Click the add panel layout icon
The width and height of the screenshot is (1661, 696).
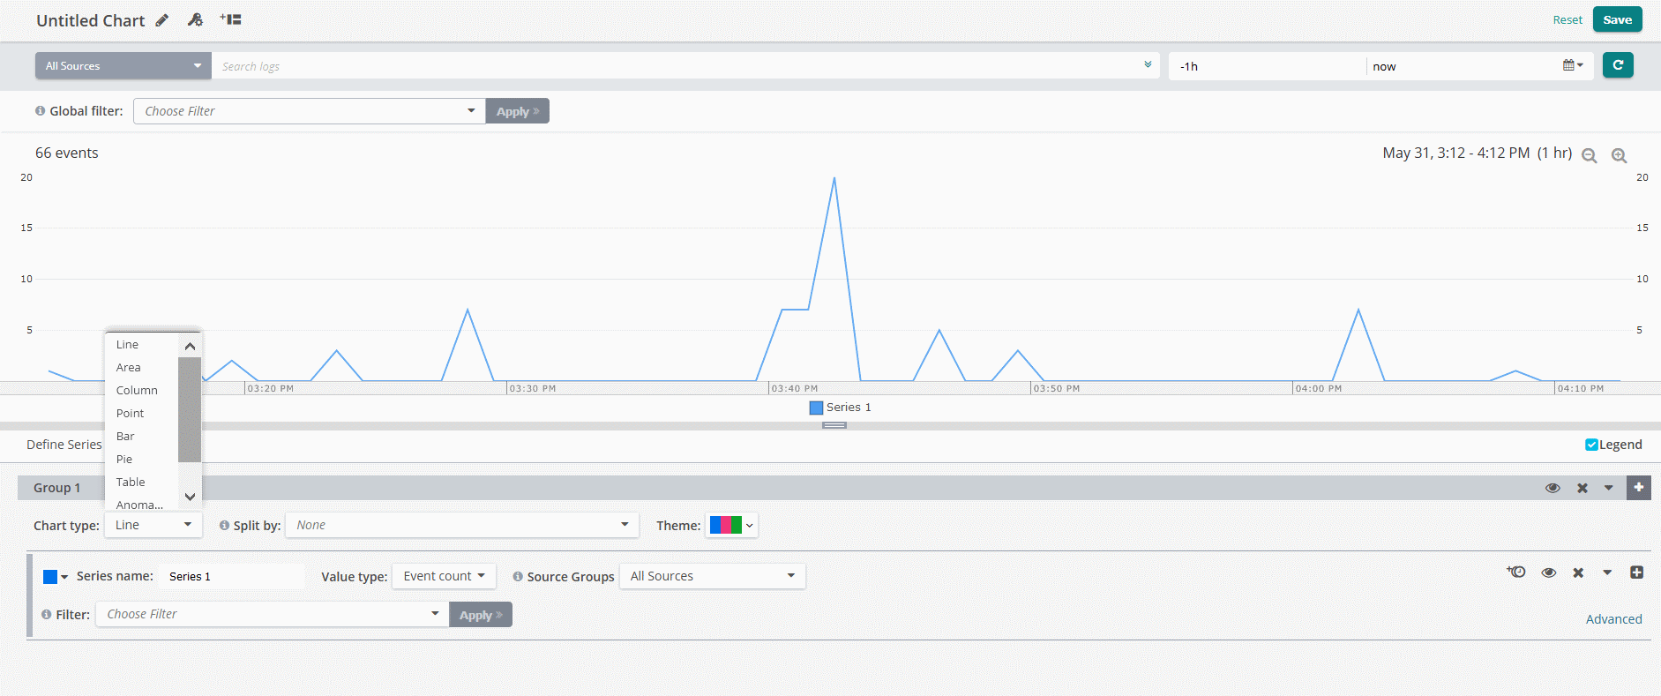pos(231,19)
